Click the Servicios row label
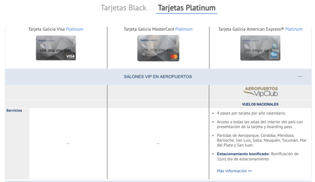 [x=14, y=111]
